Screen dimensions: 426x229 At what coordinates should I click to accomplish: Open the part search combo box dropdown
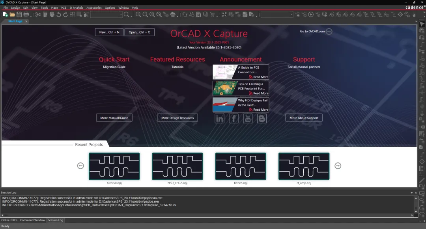(121, 14)
